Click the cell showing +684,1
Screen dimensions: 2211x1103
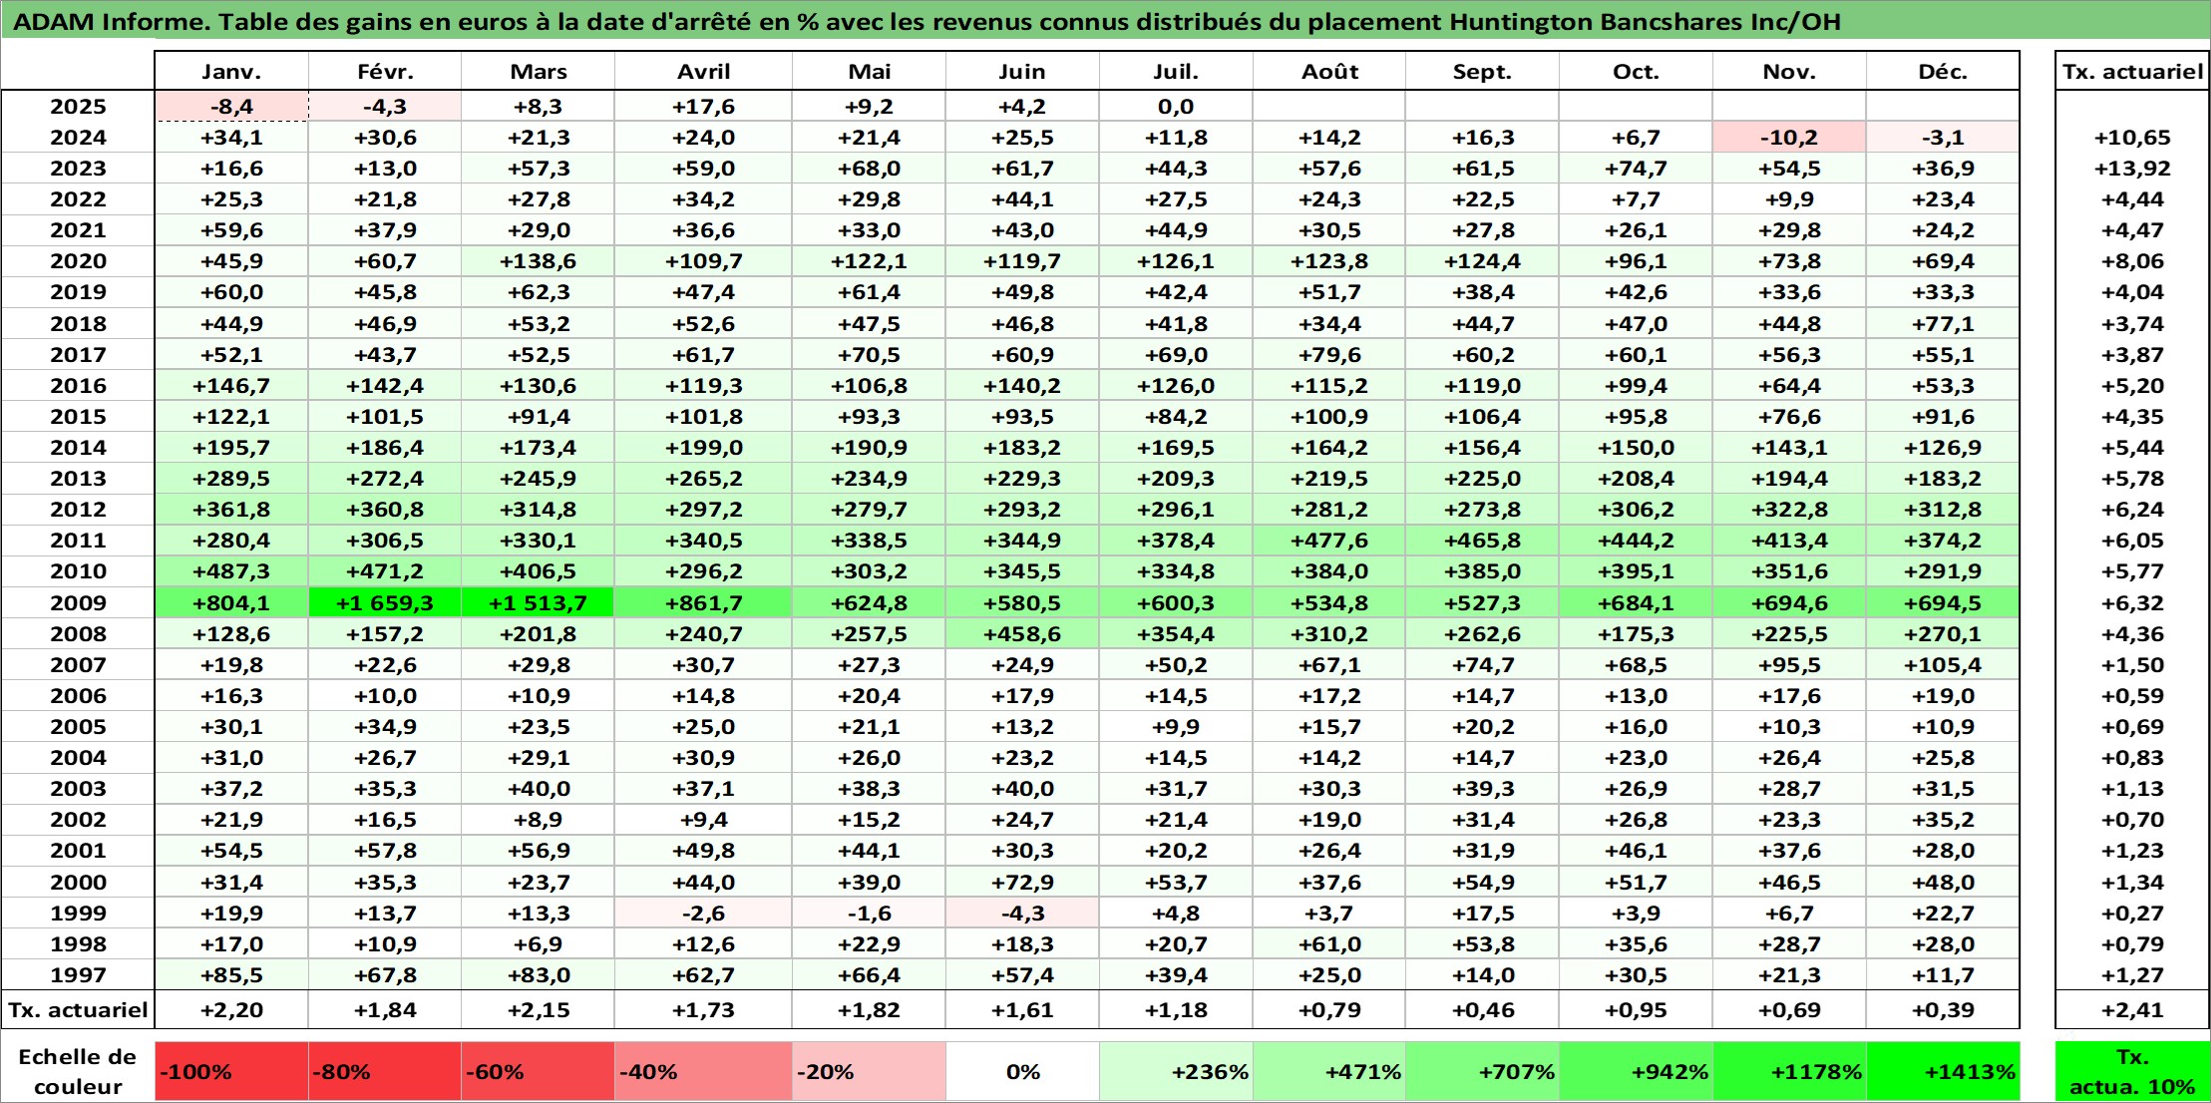point(1636,603)
